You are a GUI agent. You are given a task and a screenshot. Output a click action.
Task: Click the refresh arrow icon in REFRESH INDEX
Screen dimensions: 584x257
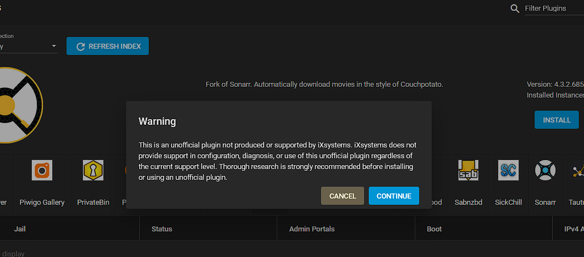pos(81,47)
